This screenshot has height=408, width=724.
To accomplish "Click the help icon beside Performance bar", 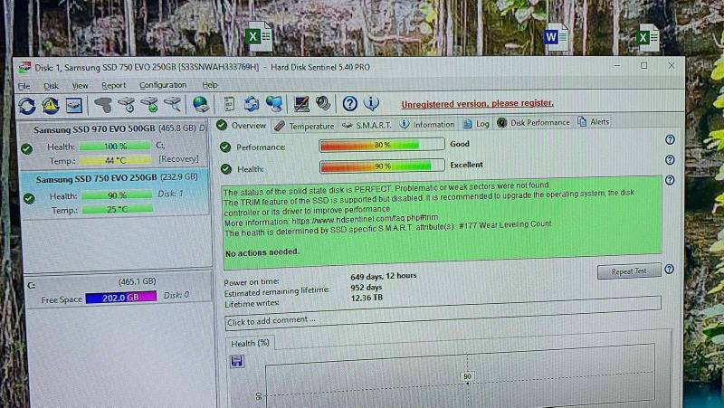I will (670, 139).
